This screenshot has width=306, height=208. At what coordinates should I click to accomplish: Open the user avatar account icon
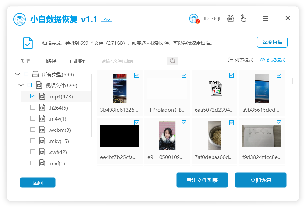click(194, 19)
